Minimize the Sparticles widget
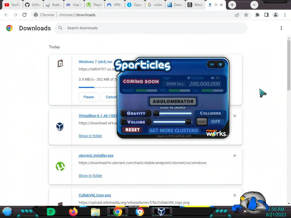 point(212,64)
